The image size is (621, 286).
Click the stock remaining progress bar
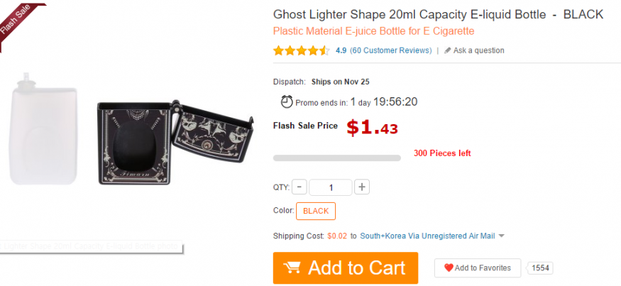[x=336, y=158]
